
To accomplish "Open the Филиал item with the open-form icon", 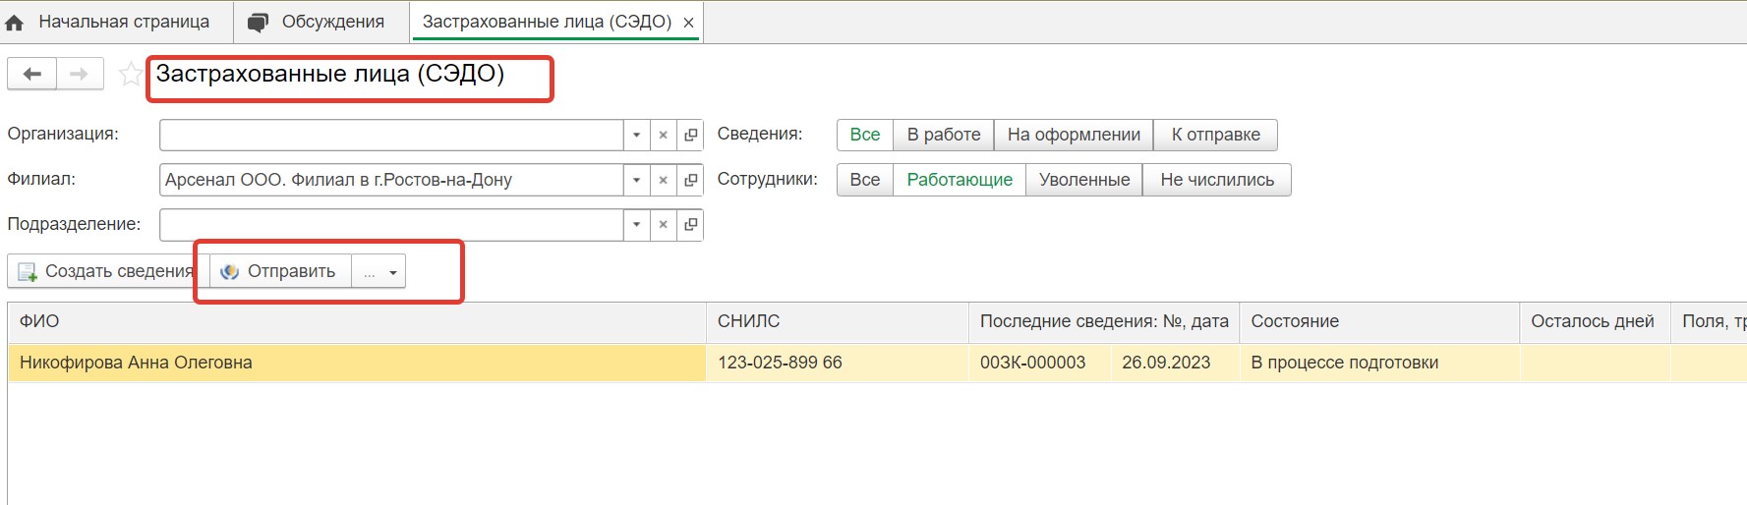I will 690,180.
